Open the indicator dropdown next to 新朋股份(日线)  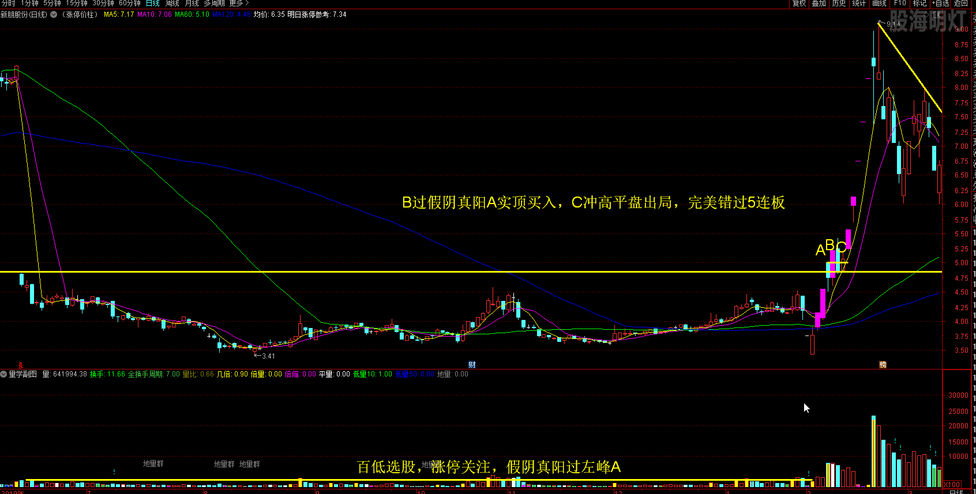click(x=54, y=14)
